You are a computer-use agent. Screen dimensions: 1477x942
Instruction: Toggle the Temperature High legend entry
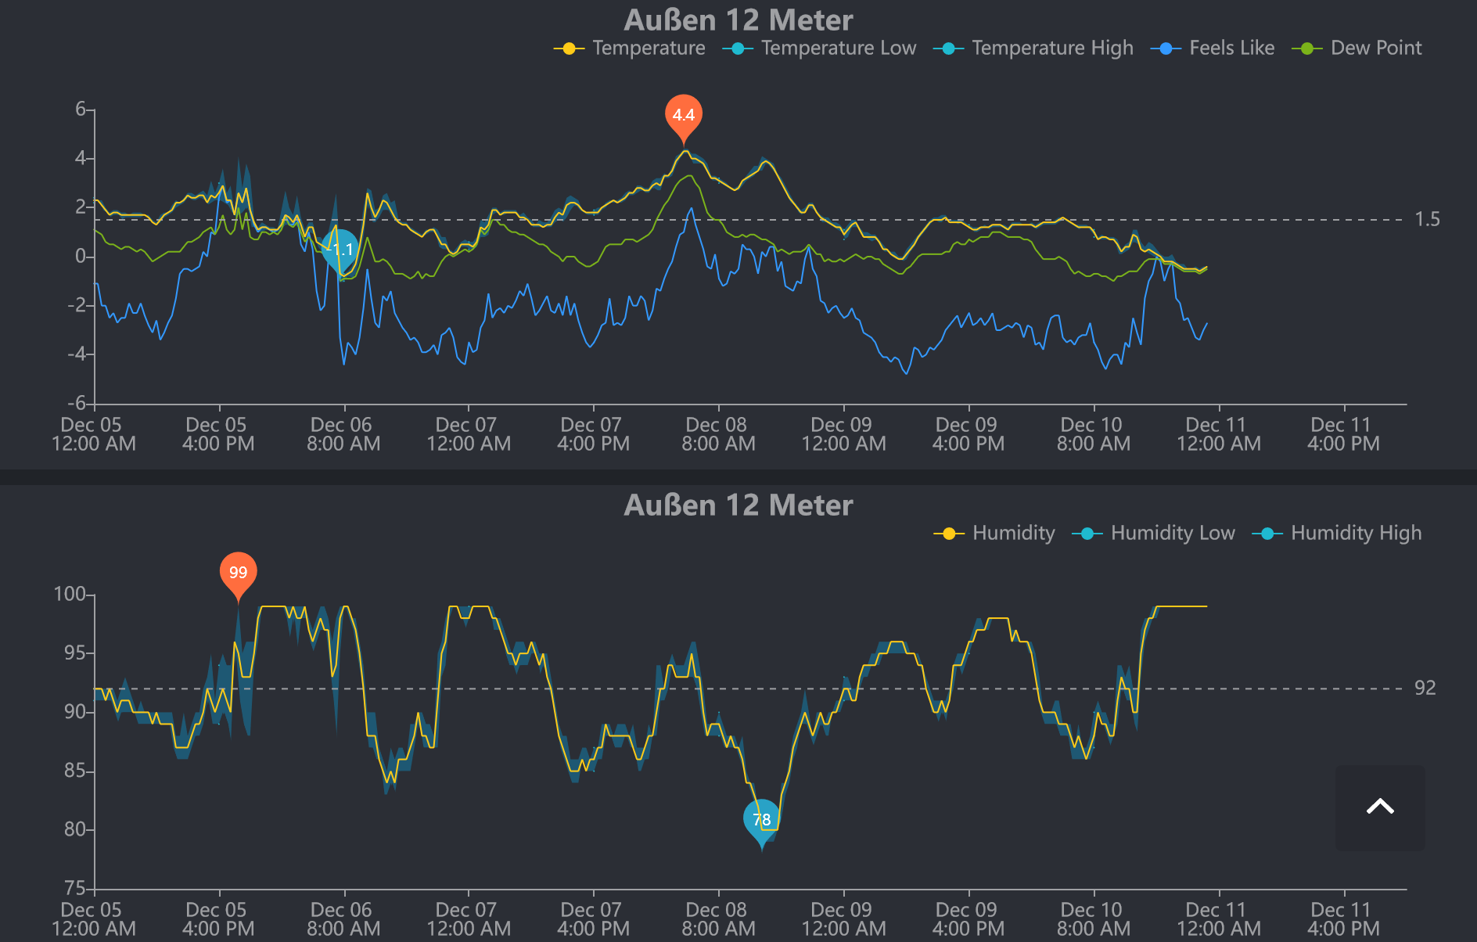pos(1033,49)
